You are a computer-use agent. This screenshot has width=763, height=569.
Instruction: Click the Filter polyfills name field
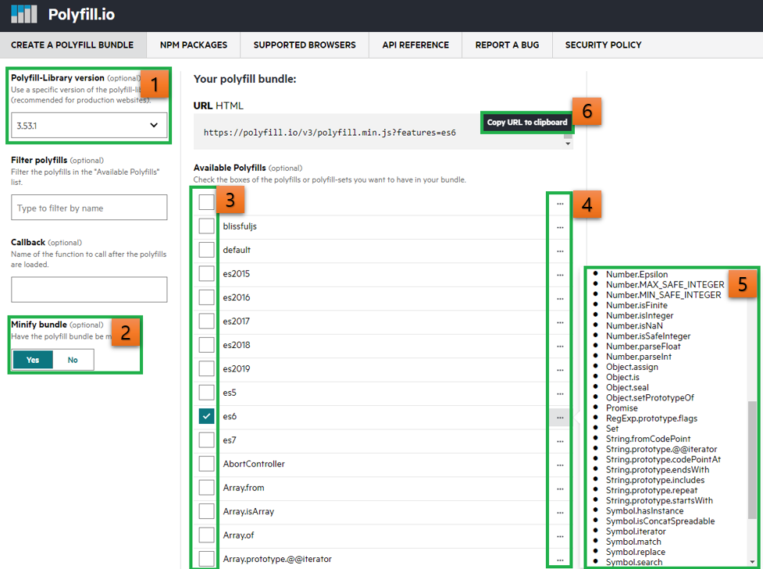89,208
